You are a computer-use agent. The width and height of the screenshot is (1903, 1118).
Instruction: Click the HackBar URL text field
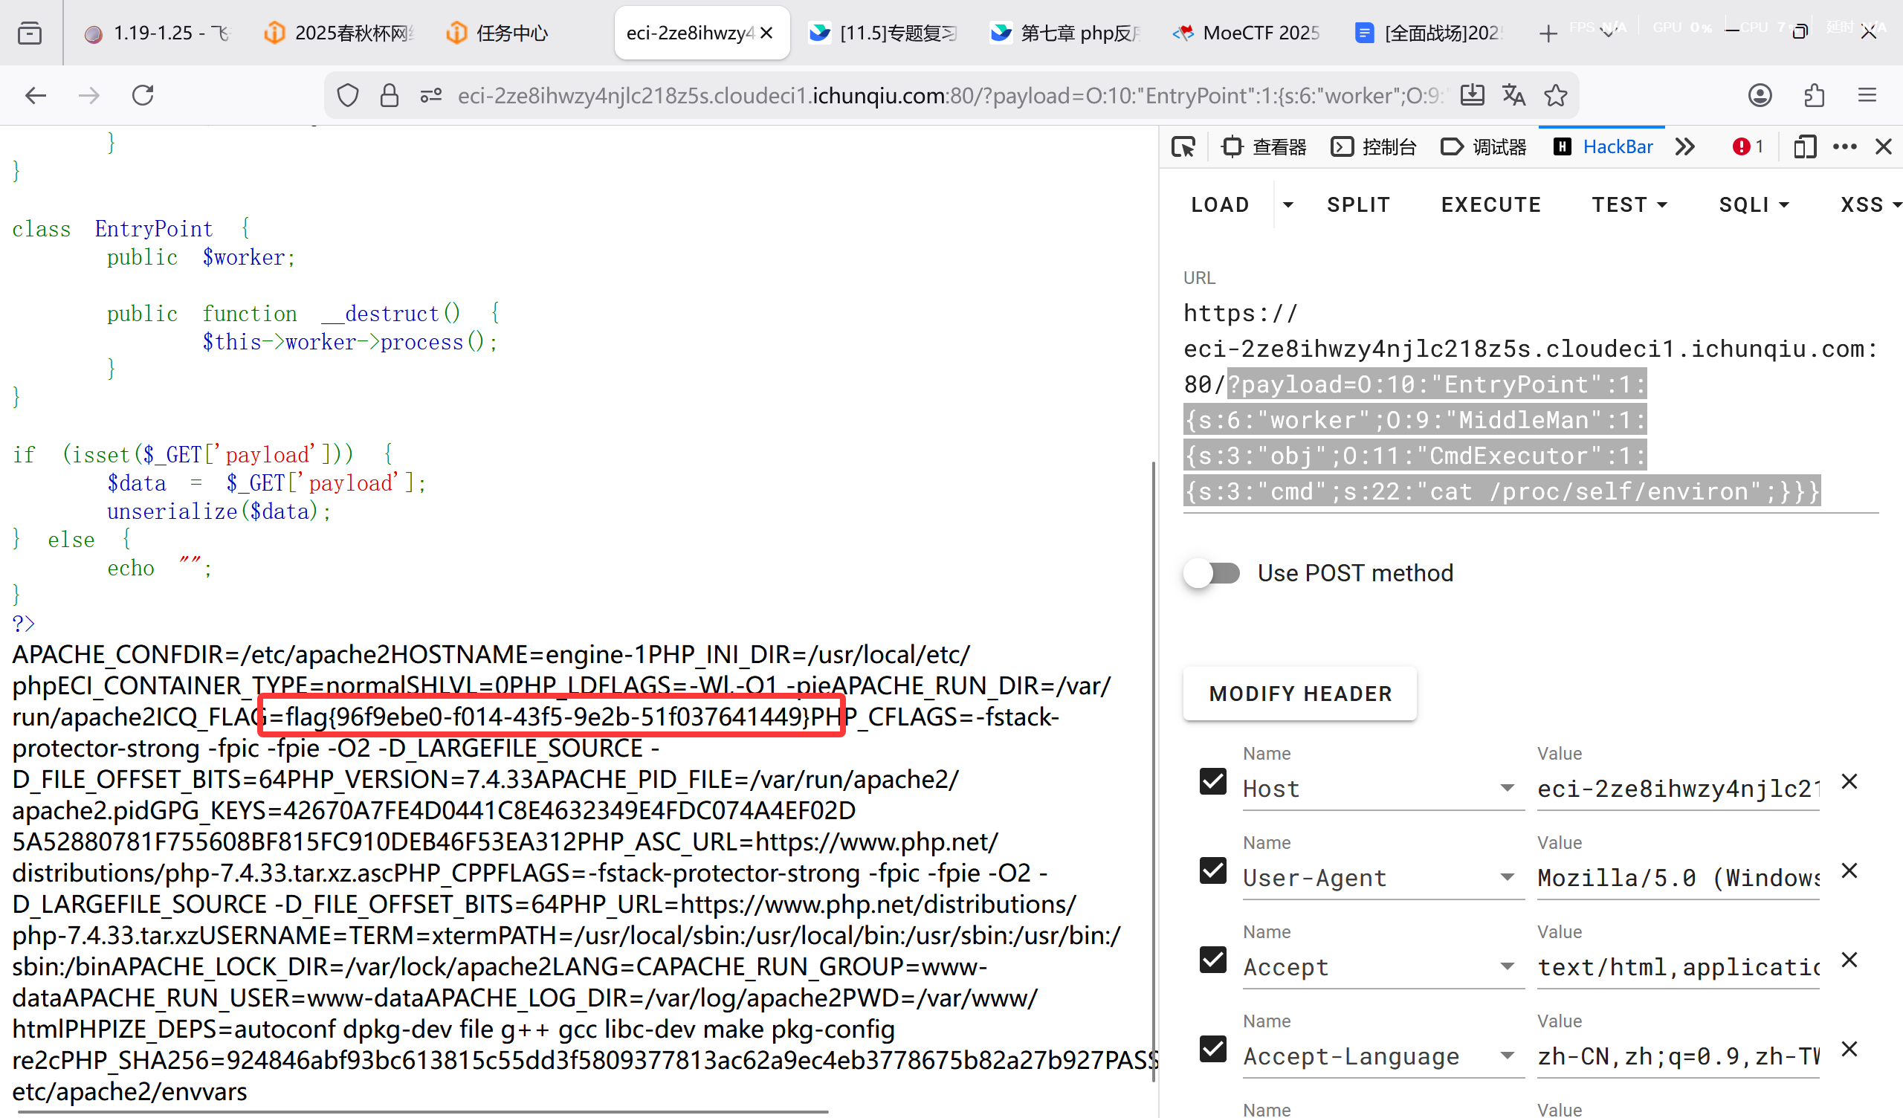1529,402
